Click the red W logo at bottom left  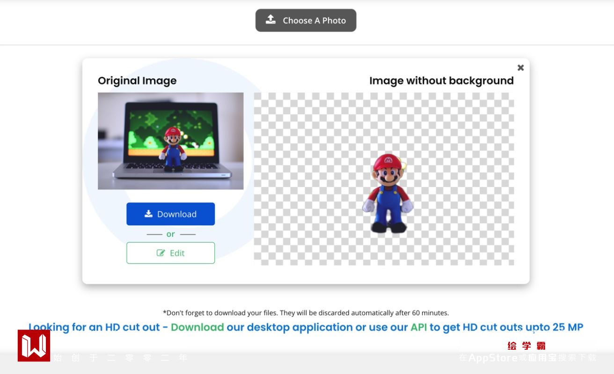tap(34, 345)
